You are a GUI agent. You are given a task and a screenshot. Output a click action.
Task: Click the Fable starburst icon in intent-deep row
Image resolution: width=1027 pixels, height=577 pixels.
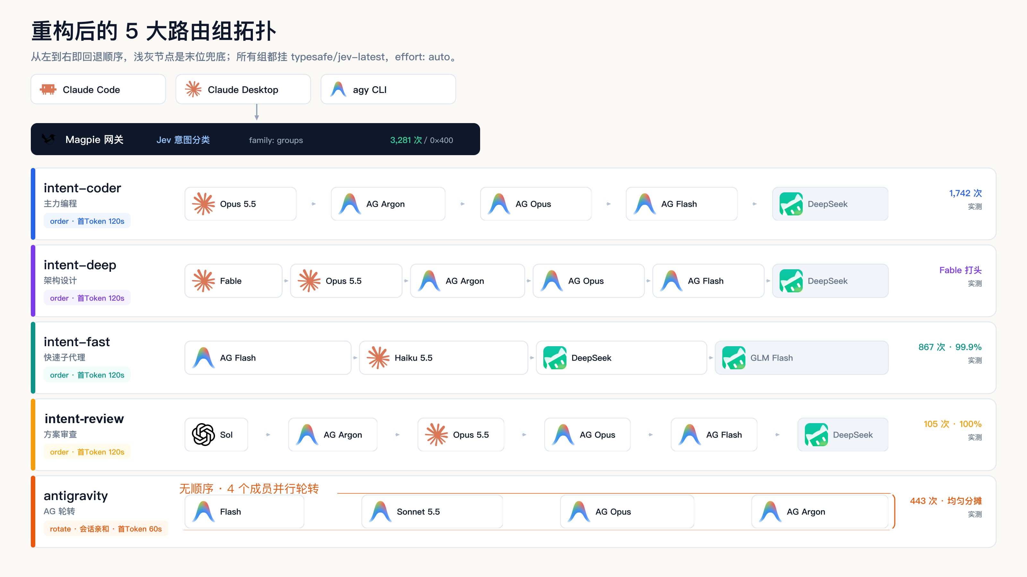pyautogui.click(x=204, y=281)
